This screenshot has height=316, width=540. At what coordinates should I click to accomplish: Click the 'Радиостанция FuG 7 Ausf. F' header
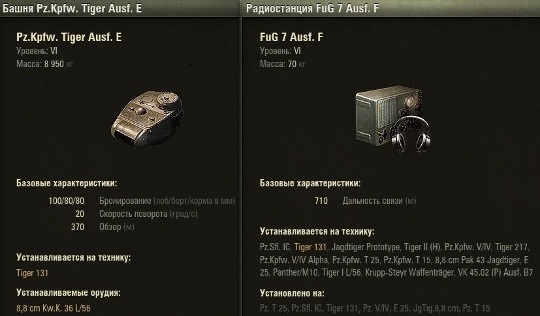click(x=312, y=9)
